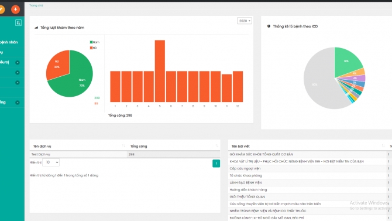Click the orange plus add button
Screen dimensions: 392x221
click(15, 9)
